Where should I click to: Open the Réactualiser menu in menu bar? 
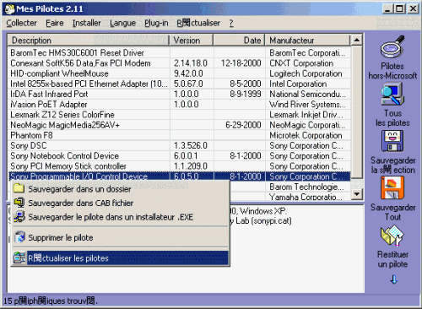[198, 23]
